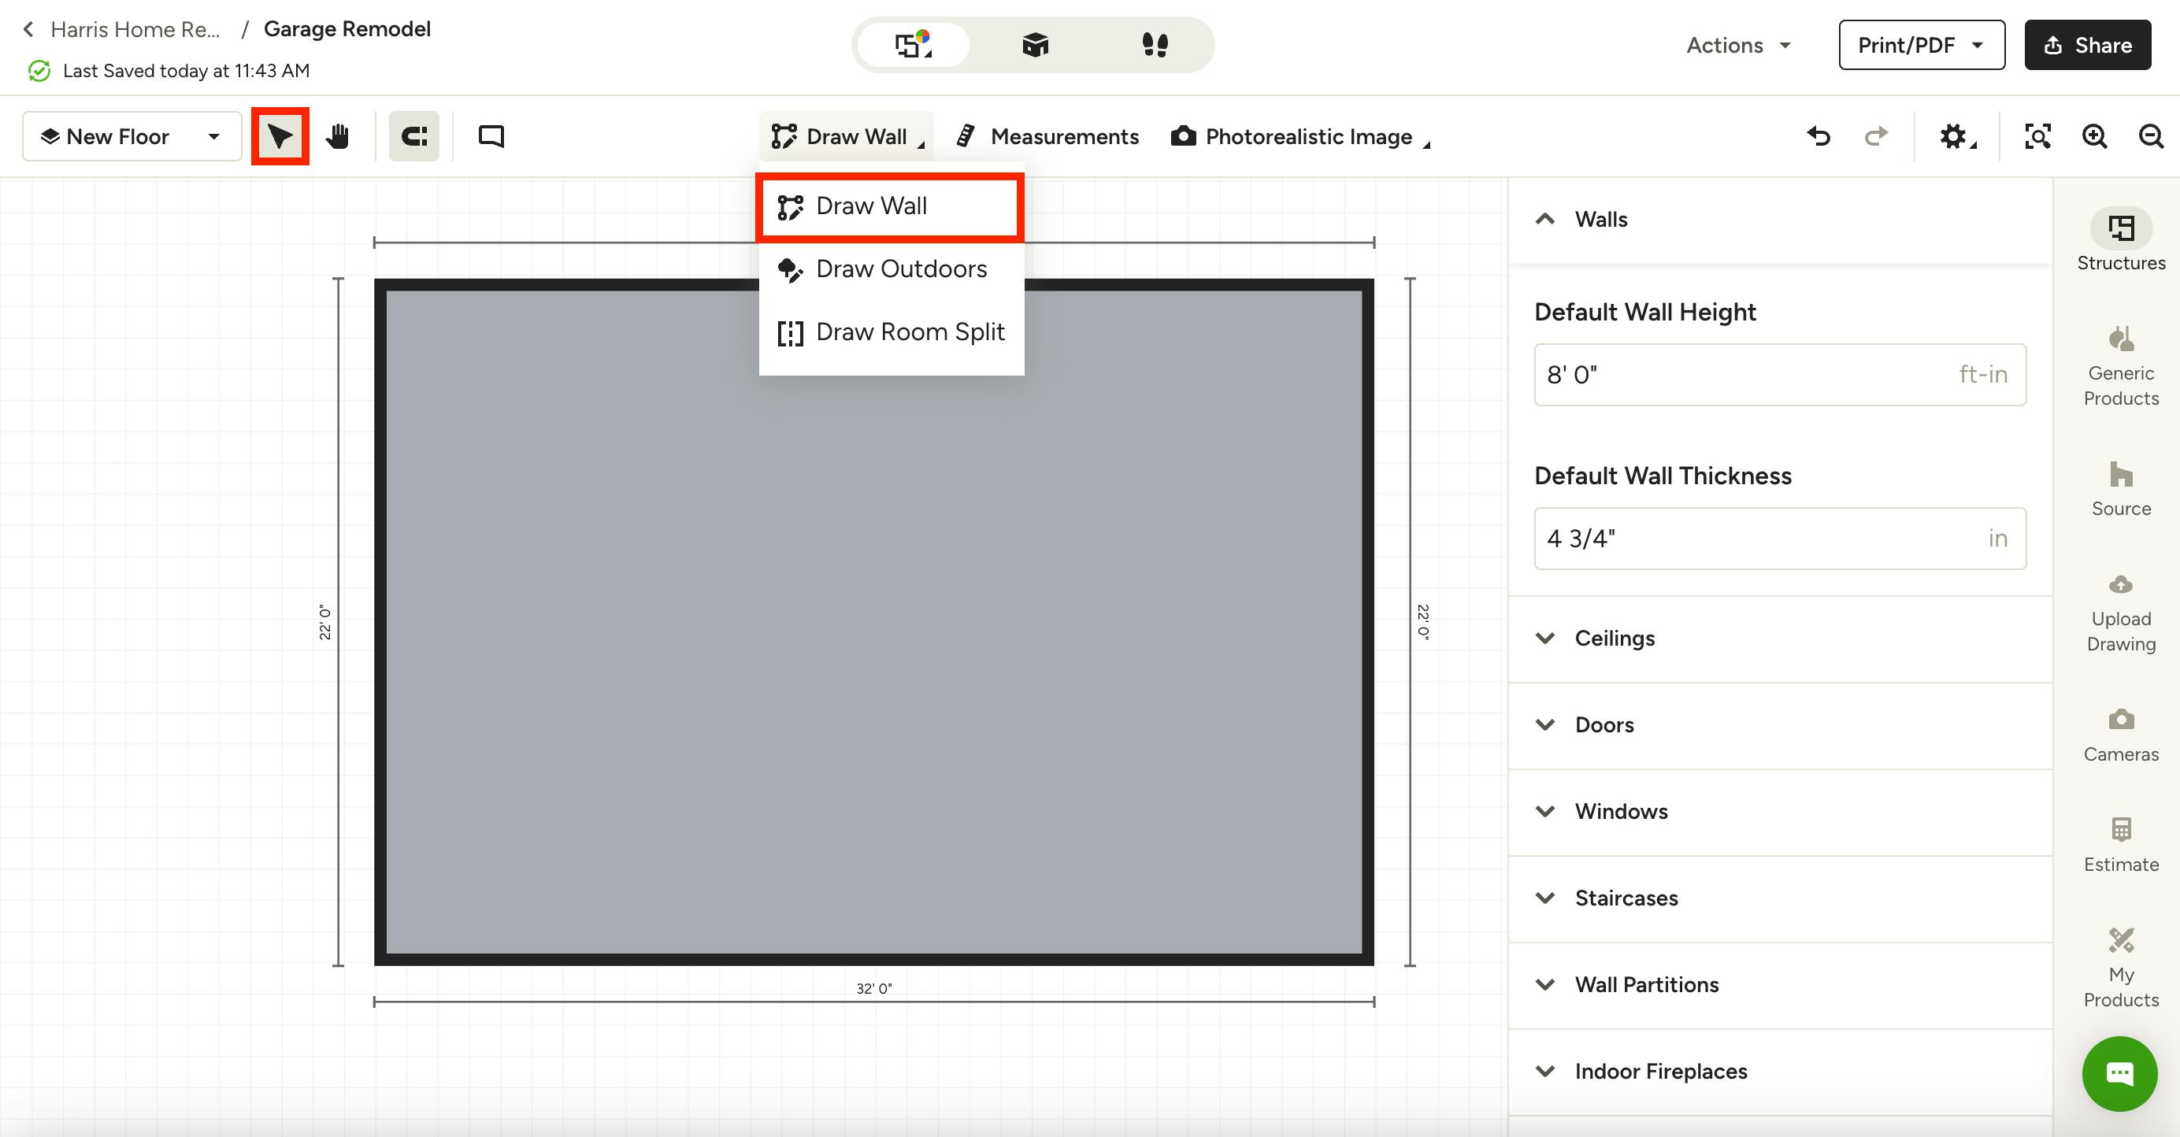Expand the Staircases section
This screenshot has height=1137, width=2180.
1780,898
